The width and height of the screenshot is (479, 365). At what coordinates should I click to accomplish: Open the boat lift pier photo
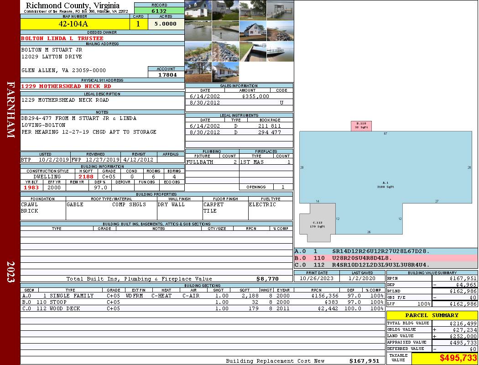point(280,10)
